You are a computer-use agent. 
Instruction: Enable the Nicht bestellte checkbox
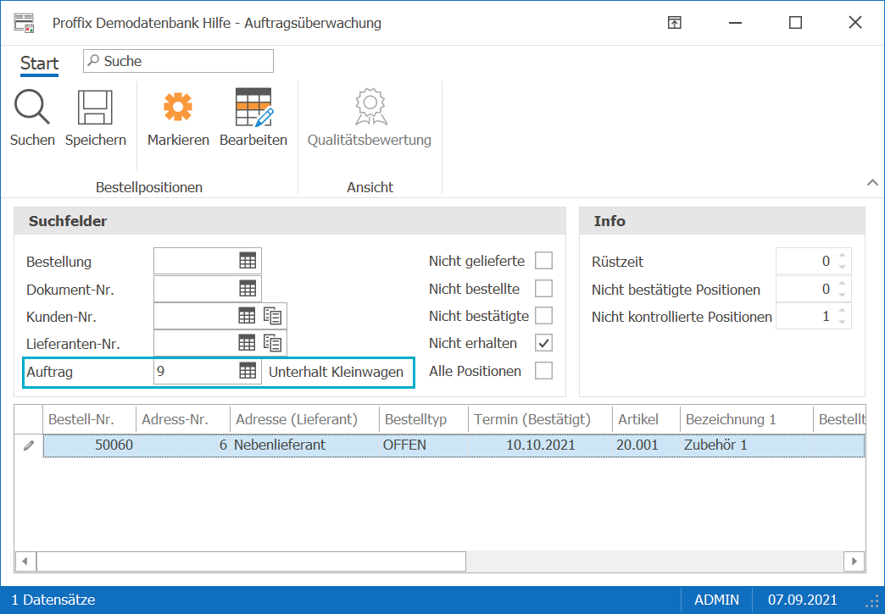tap(543, 289)
